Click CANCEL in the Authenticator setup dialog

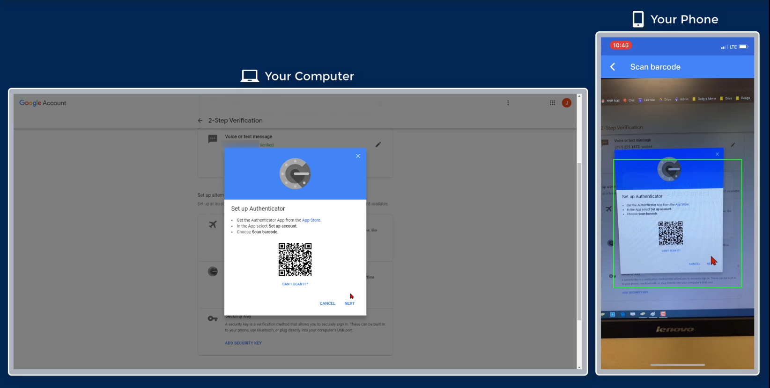[x=327, y=303]
